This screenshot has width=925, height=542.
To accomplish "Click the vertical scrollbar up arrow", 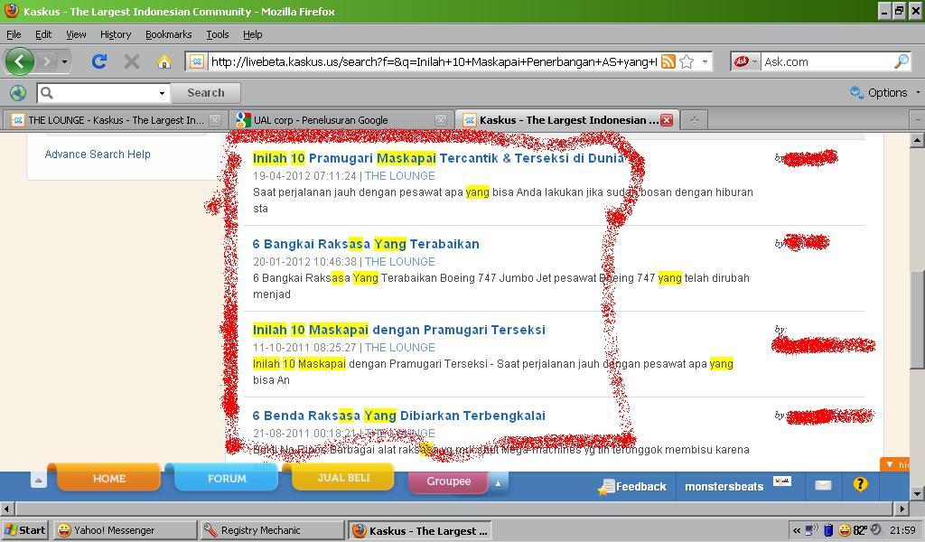I will [917, 140].
